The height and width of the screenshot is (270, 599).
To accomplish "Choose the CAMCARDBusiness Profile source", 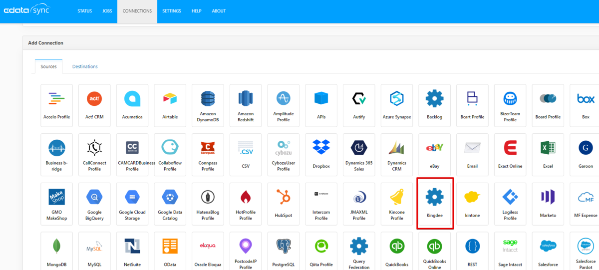I will point(132,155).
